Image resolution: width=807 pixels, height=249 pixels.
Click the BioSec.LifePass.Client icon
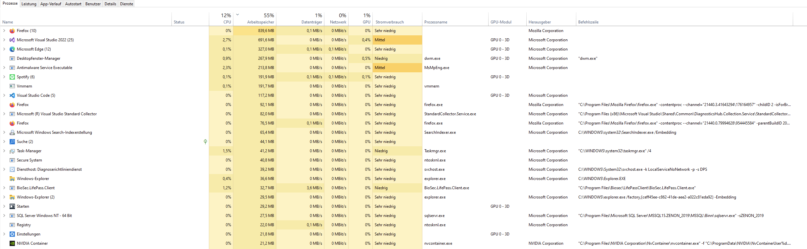(x=12, y=188)
